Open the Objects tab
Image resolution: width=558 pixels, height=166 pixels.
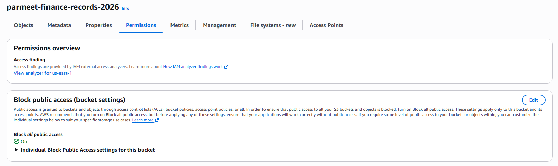[x=24, y=25]
